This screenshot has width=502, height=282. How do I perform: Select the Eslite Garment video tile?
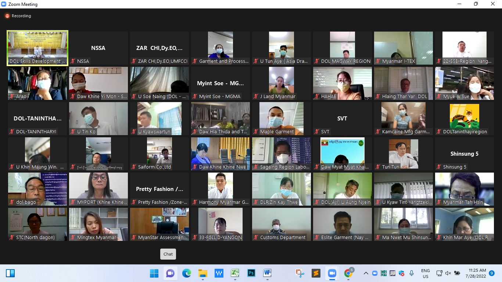tap(343, 224)
